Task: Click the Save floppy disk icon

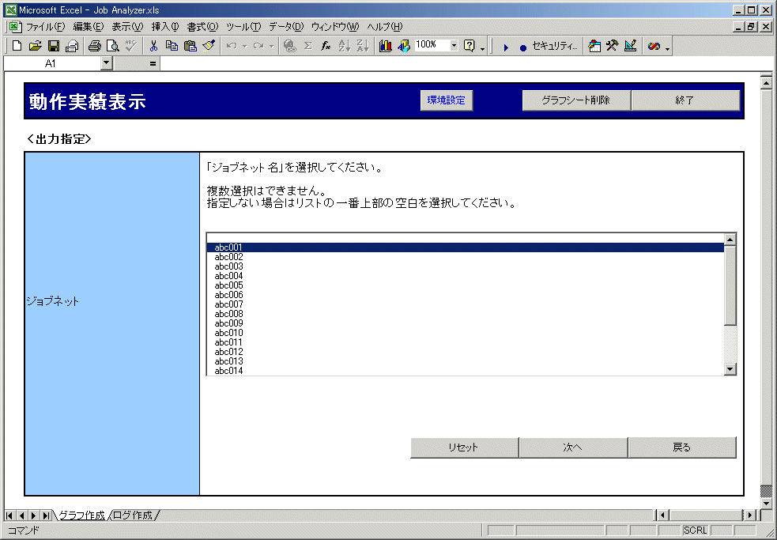Action: [x=54, y=46]
